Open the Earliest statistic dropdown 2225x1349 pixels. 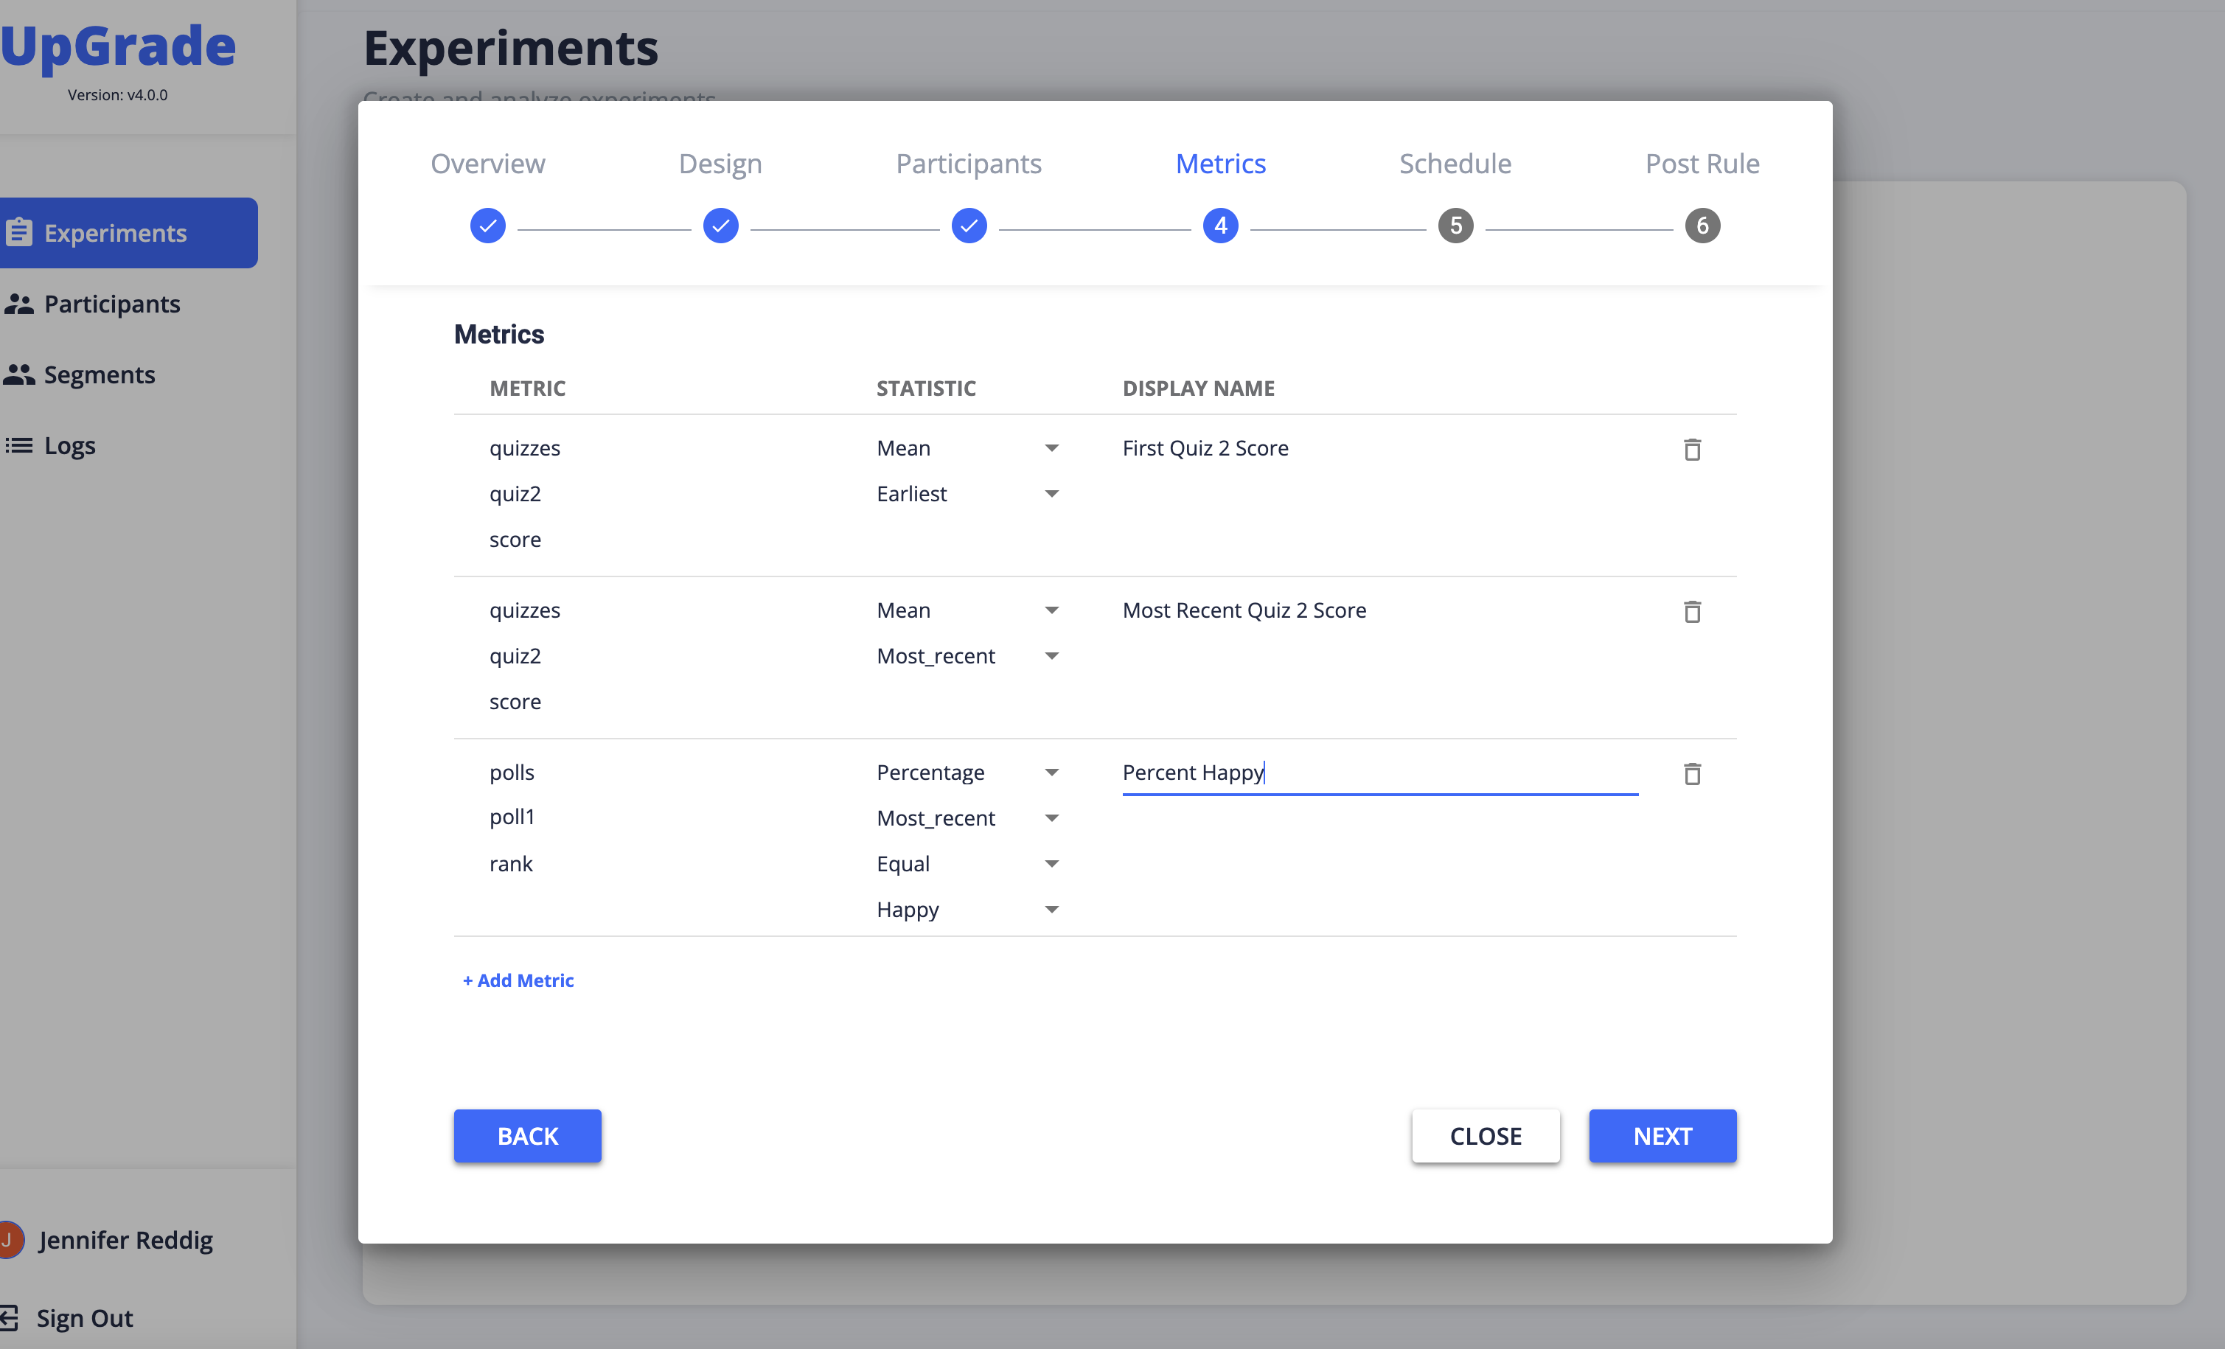pos(967,494)
